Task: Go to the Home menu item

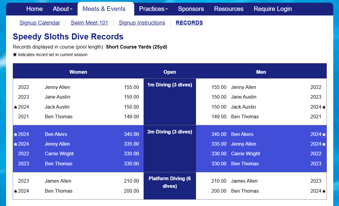Action: click(34, 9)
